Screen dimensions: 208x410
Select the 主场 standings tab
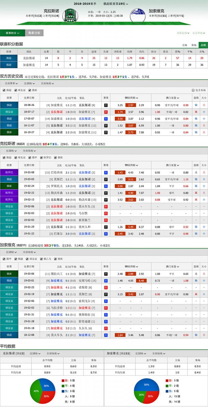(x=184, y=45)
